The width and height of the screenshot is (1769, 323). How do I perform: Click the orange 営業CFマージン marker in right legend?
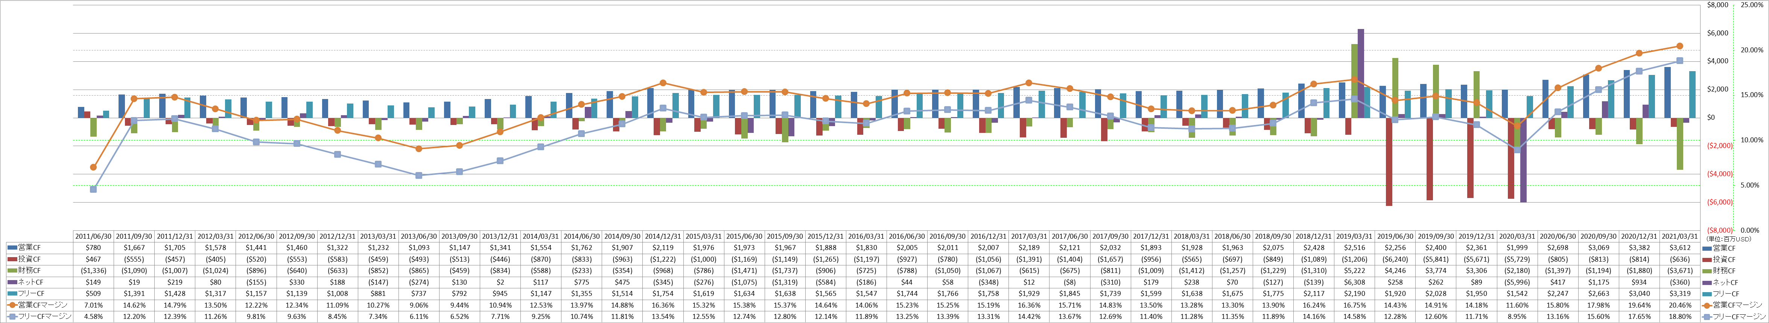[x=1708, y=305]
